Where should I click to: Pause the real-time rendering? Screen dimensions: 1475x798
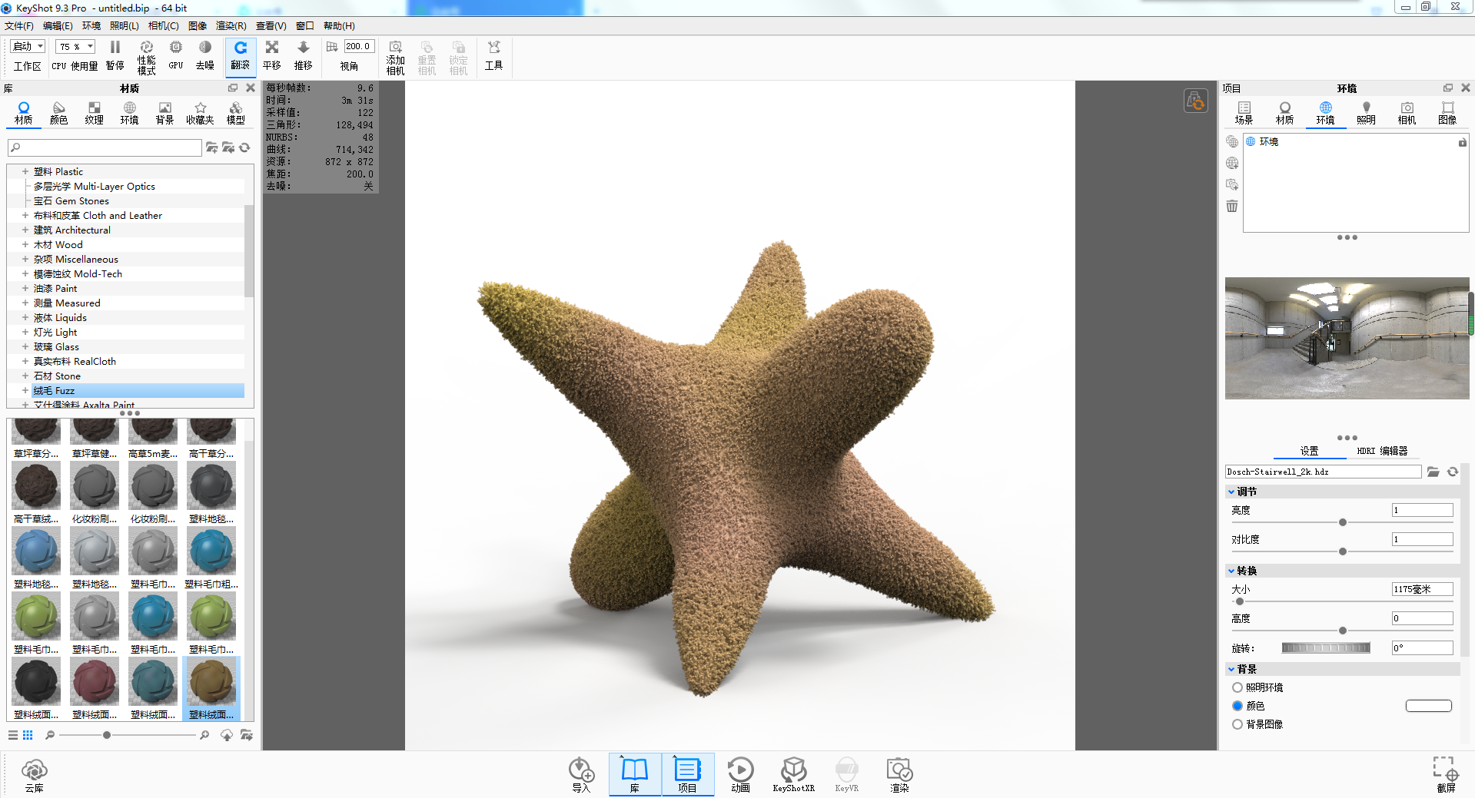[x=115, y=56]
